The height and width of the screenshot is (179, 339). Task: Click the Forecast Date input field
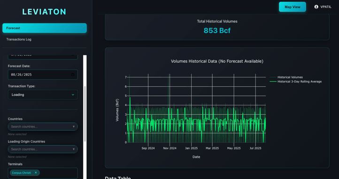pos(43,75)
